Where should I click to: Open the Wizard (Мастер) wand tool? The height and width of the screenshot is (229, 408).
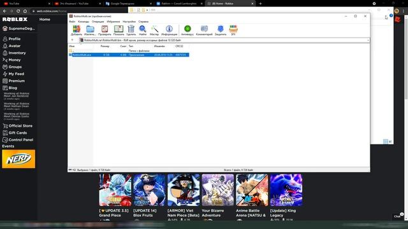[x=154, y=31]
